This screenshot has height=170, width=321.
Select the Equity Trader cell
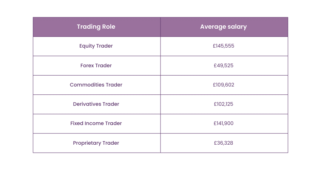(x=96, y=46)
